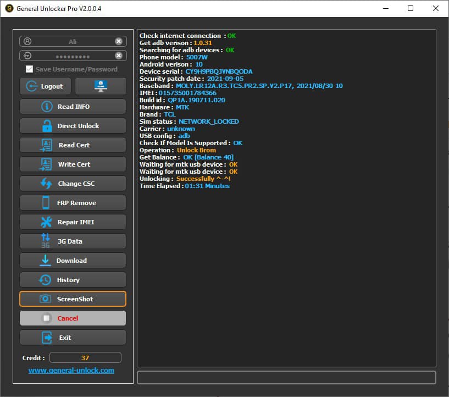Click the hardware value MTK

(182, 107)
